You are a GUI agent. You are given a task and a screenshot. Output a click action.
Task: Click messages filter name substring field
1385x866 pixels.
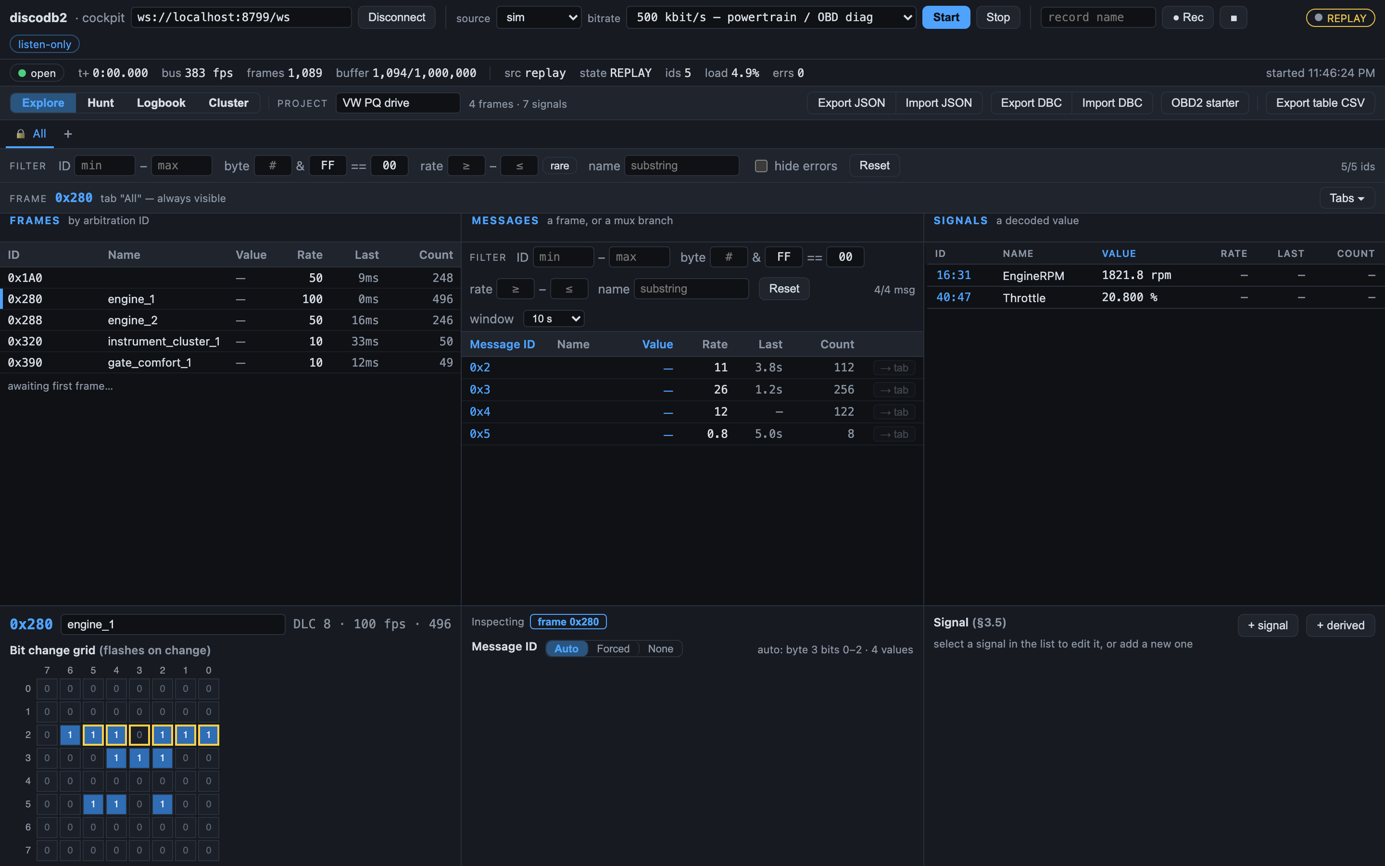[x=691, y=289]
